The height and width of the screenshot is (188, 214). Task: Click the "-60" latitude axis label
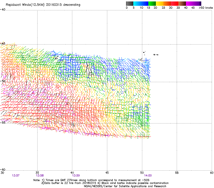(3, 169)
